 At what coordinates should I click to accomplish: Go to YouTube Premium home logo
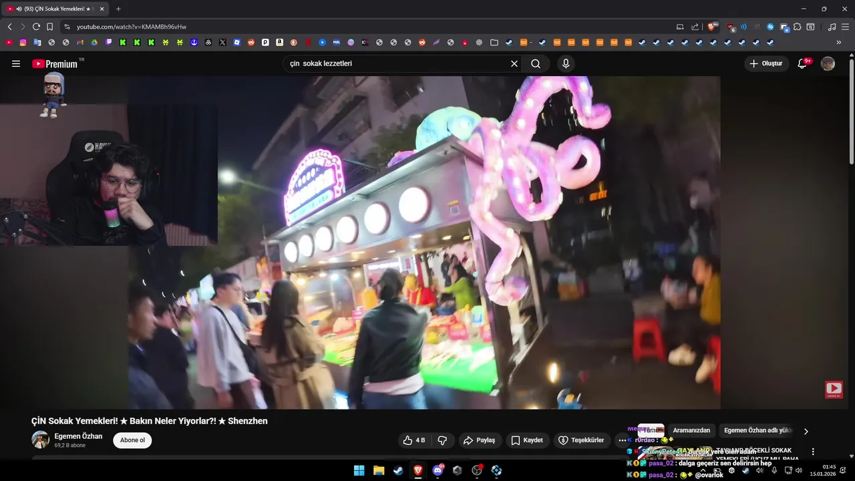55,64
